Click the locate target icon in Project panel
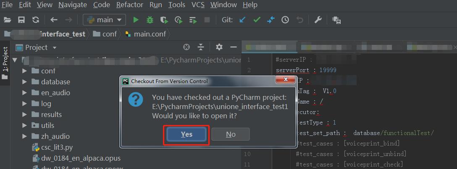The image size is (457, 169). (187, 47)
